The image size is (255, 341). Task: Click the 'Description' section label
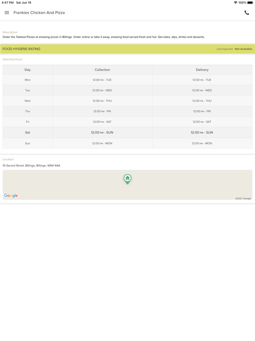click(10, 32)
